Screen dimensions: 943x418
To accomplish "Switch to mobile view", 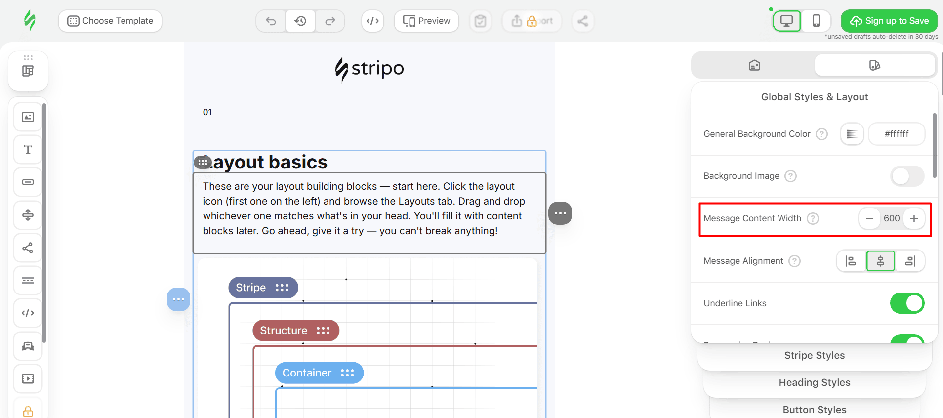I will [816, 21].
